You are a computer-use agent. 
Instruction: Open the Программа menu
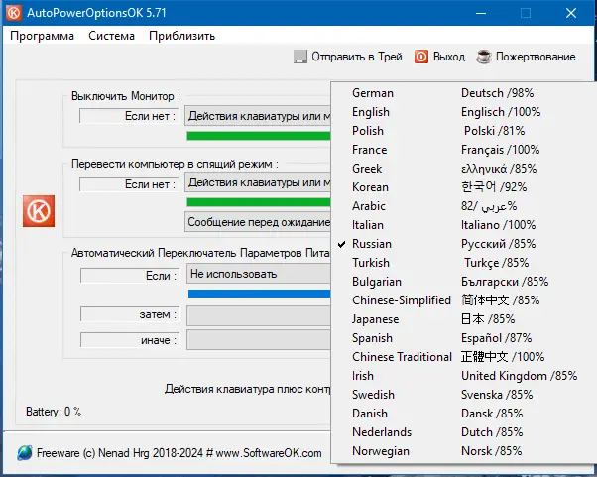point(42,36)
